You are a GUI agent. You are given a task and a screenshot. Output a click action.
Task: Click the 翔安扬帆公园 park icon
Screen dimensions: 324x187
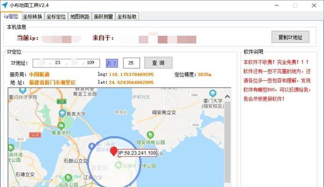pyautogui.click(x=150, y=135)
